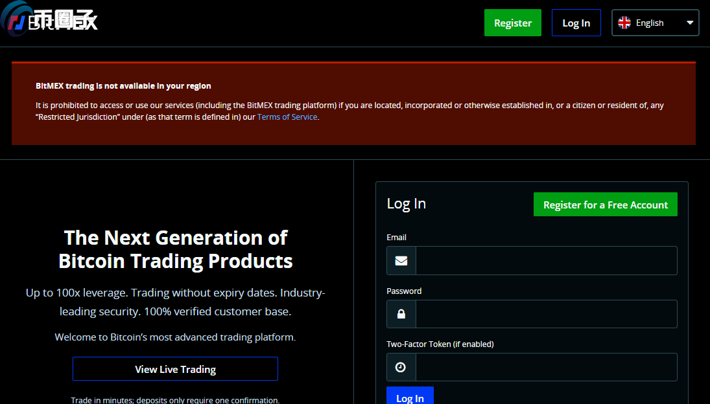Open Log In from the top header
710x404 pixels.
click(576, 23)
